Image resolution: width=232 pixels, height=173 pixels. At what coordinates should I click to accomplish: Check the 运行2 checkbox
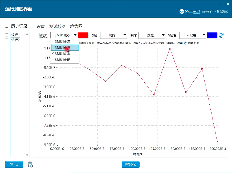(x=7, y=40)
